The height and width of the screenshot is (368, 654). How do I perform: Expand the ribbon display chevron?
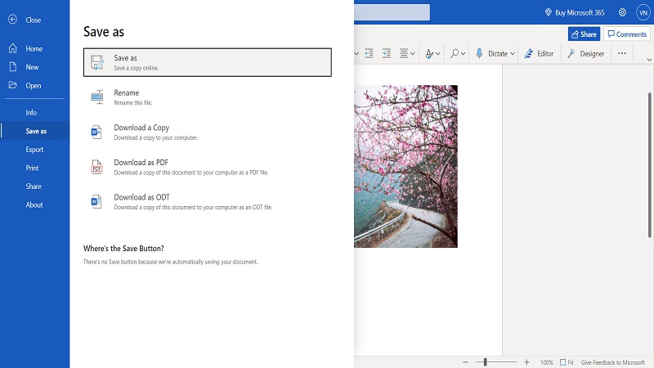click(649, 60)
